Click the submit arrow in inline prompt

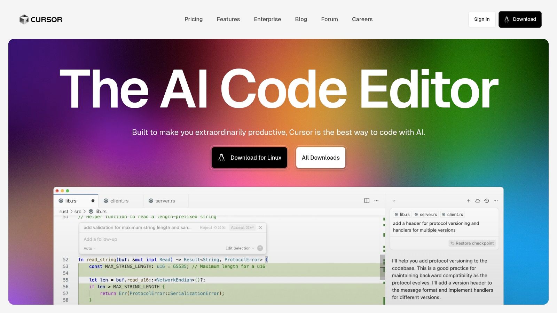[260, 248]
